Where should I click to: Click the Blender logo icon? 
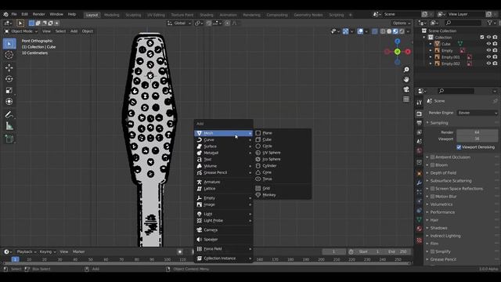pyautogui.click(x=5, y=14)
